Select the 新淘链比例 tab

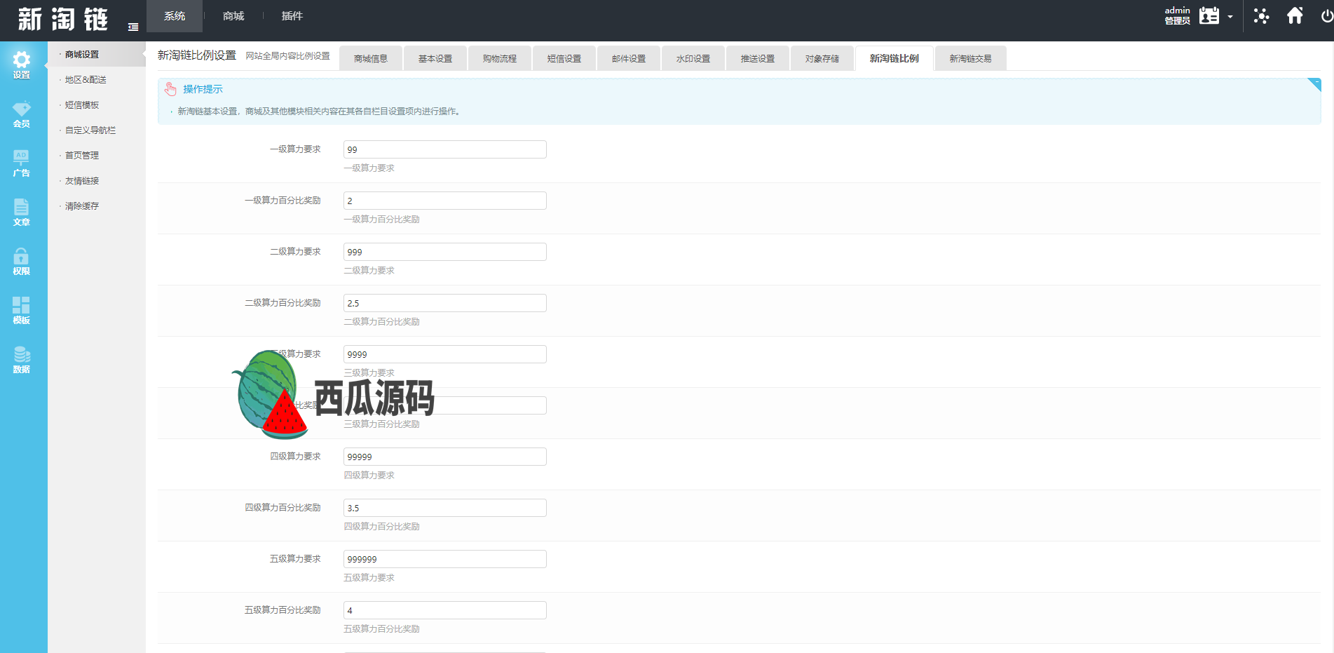(x=894, y=58)
